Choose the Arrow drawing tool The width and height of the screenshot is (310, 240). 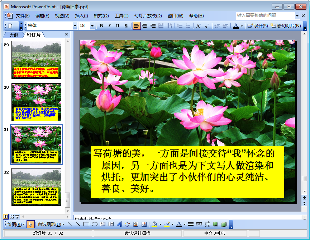point(78,224)
